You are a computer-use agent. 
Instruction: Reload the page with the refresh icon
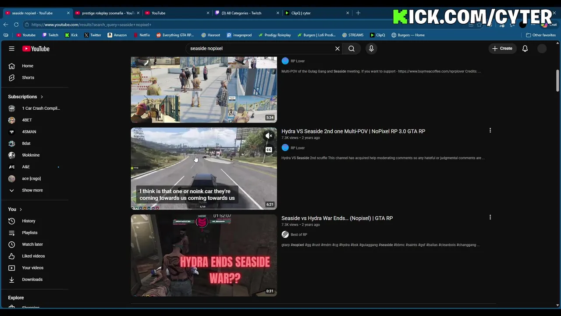pyautogui.click(x=16, y=25)
